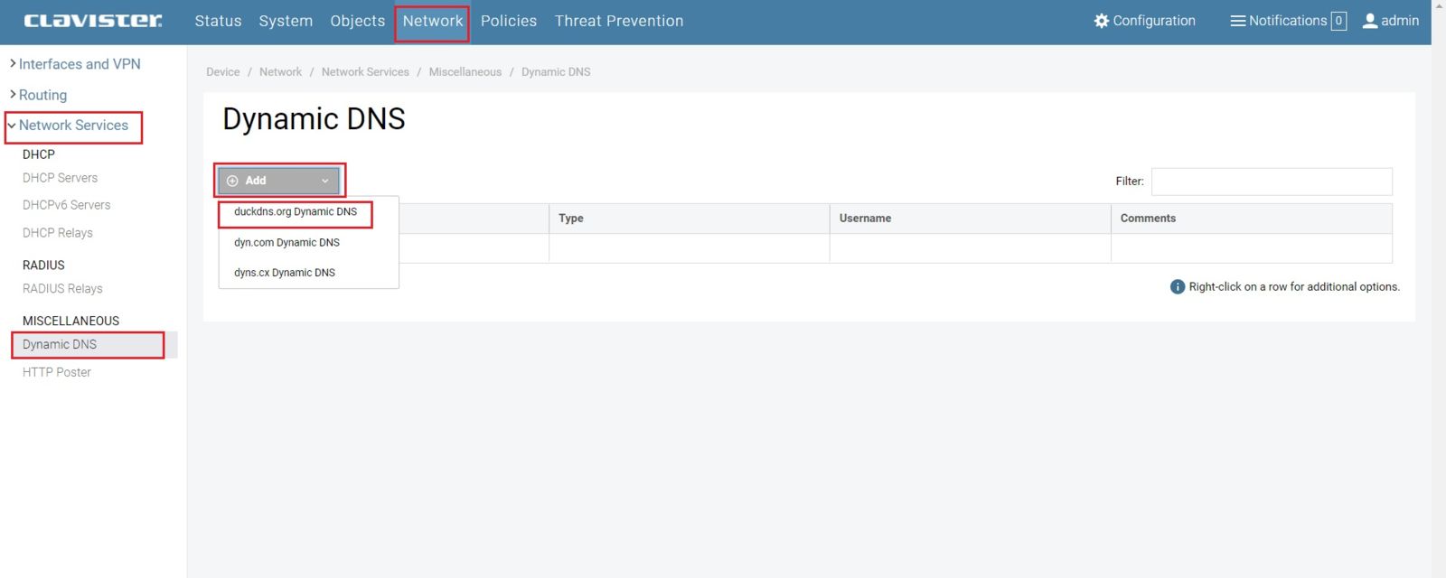Image resolution: width=1446 pixels, height=578 pixels.
Task: Open HTTP Poster page
Action: point(57,372)
